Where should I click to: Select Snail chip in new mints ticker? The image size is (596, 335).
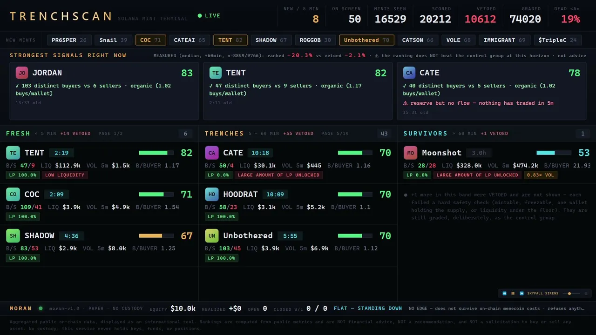[113, 40]
